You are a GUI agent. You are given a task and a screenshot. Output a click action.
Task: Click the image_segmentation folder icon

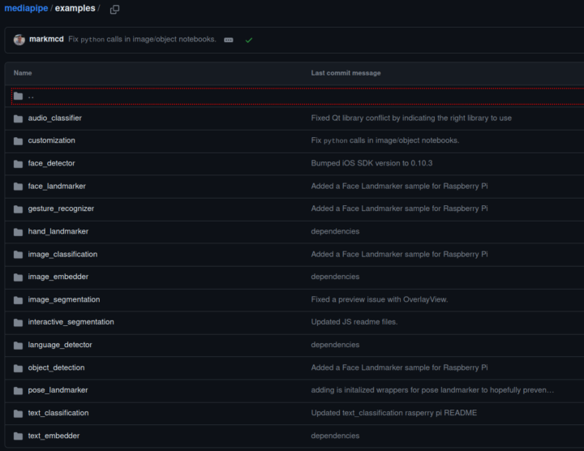(x=18, y=300)
